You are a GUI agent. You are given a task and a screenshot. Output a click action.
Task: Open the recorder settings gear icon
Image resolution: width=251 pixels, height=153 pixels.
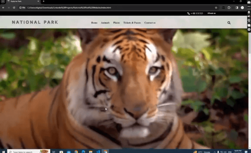[x=249, y=29]
